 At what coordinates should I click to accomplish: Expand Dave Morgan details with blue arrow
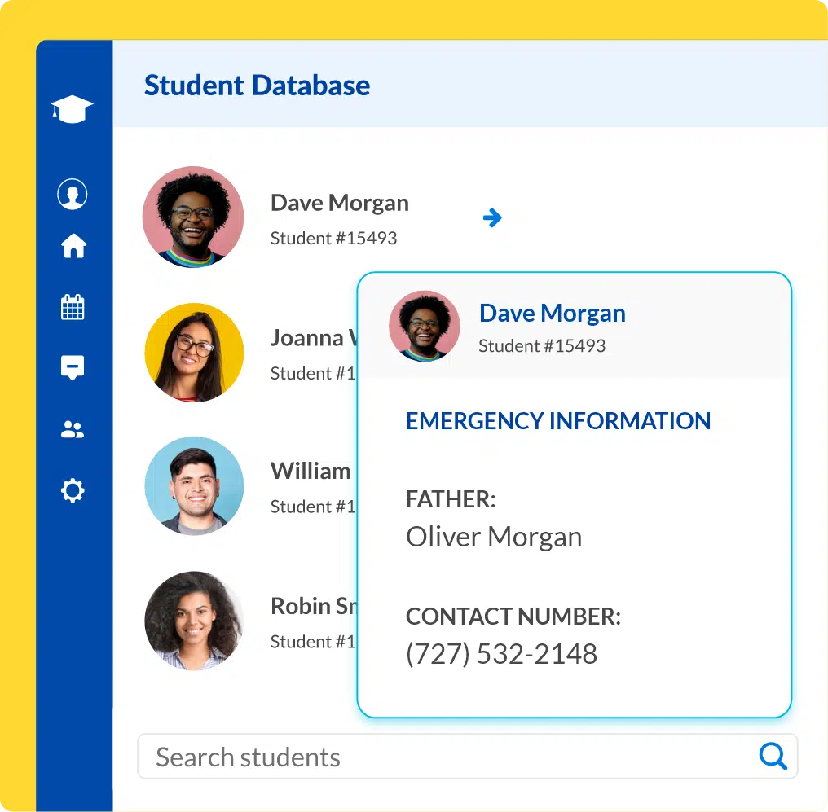click(x=492, y=217)
